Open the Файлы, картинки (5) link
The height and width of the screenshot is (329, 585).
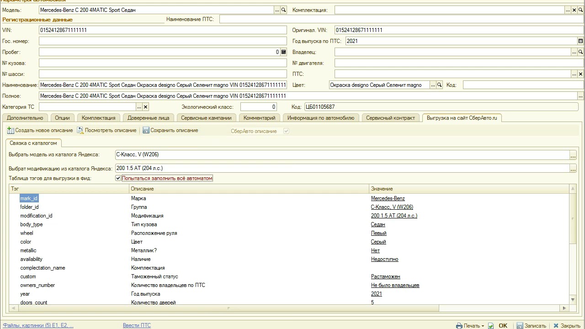pos(38,325)
